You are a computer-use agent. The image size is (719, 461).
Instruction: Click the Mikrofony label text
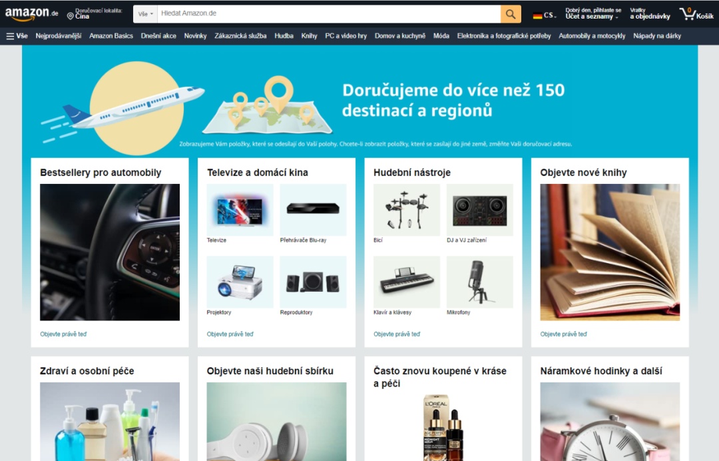coord(459,312)
